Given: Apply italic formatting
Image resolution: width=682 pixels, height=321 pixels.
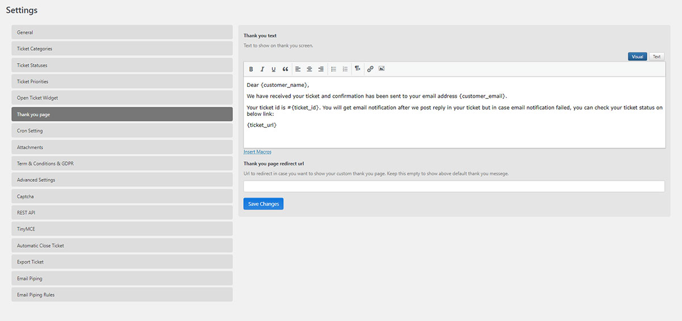Looking at the screenshot, I should 262,69.
